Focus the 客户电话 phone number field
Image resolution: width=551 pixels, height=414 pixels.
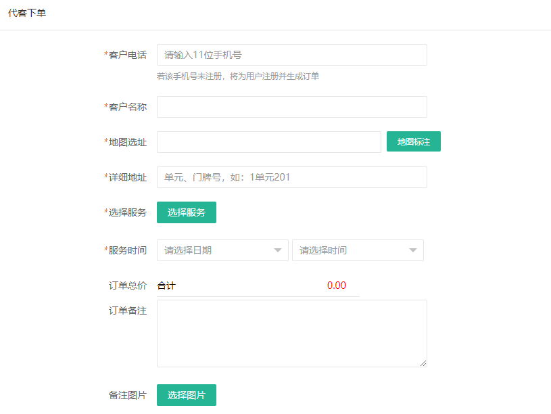291,55
